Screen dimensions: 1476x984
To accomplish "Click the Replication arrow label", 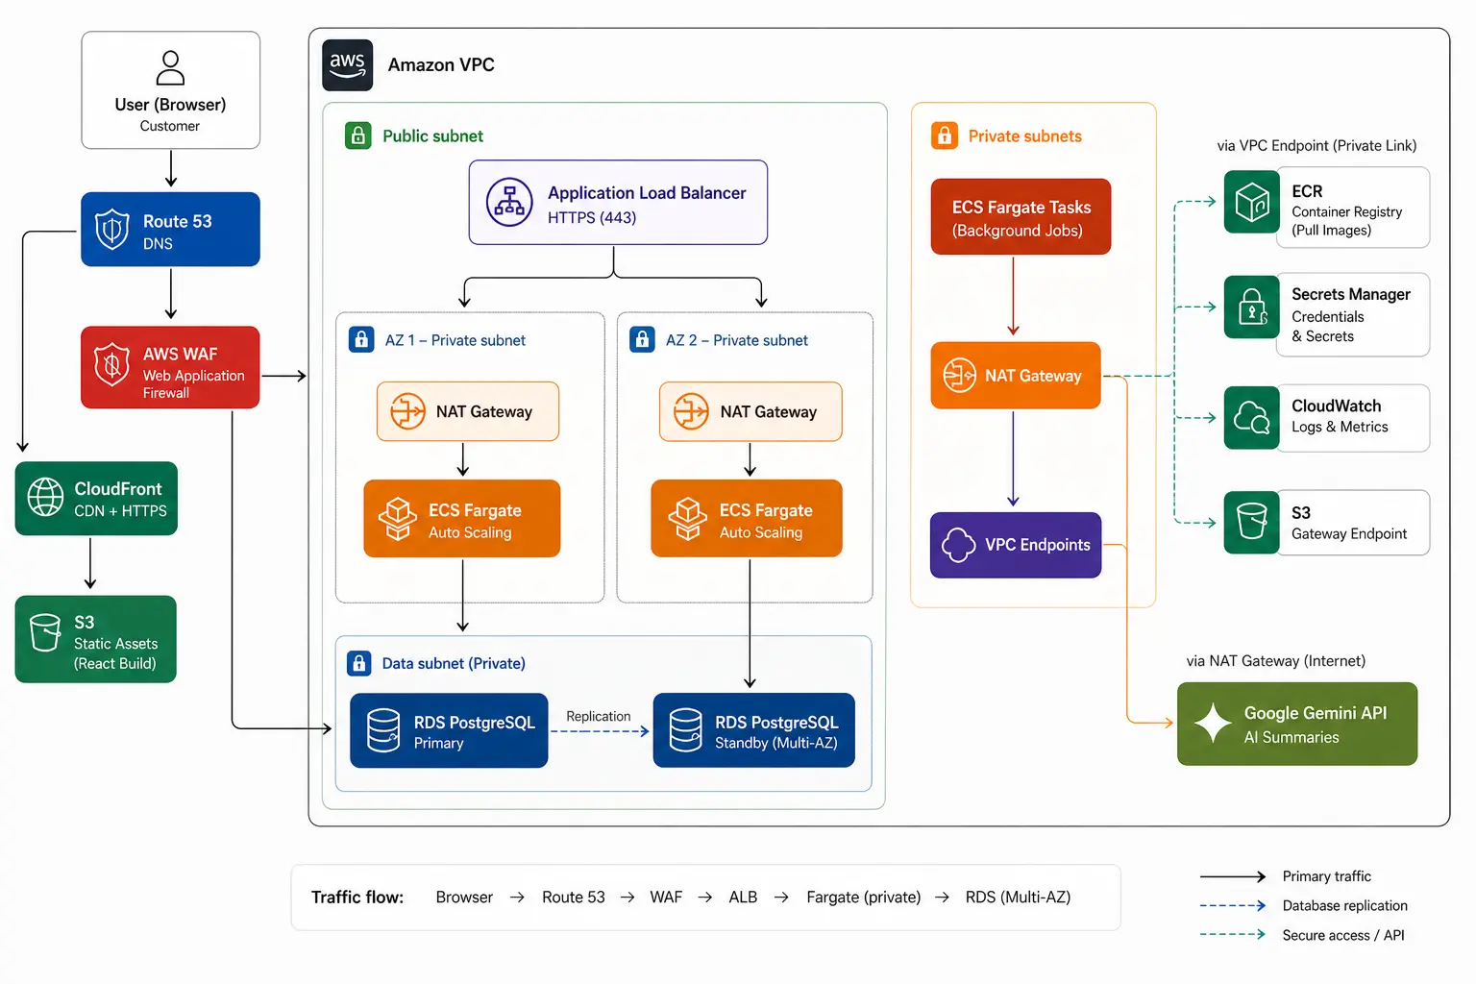I will click(x=599, y=717).
